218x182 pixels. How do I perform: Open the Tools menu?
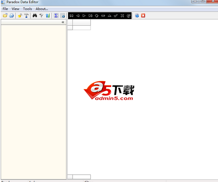27,9
